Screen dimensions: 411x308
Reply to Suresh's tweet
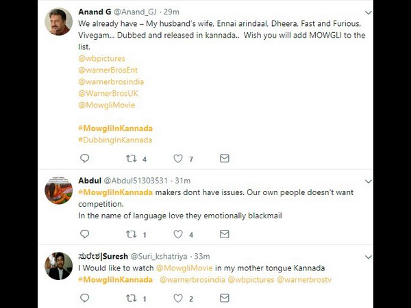pos(85,298)
